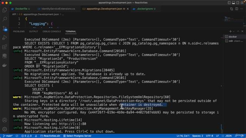Click Select Postgres Server in the status bar
This screenshot has height=138, width=246.
coord(77,136)
